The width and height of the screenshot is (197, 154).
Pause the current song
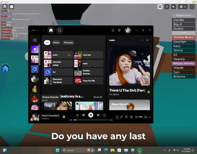[91, 115]
